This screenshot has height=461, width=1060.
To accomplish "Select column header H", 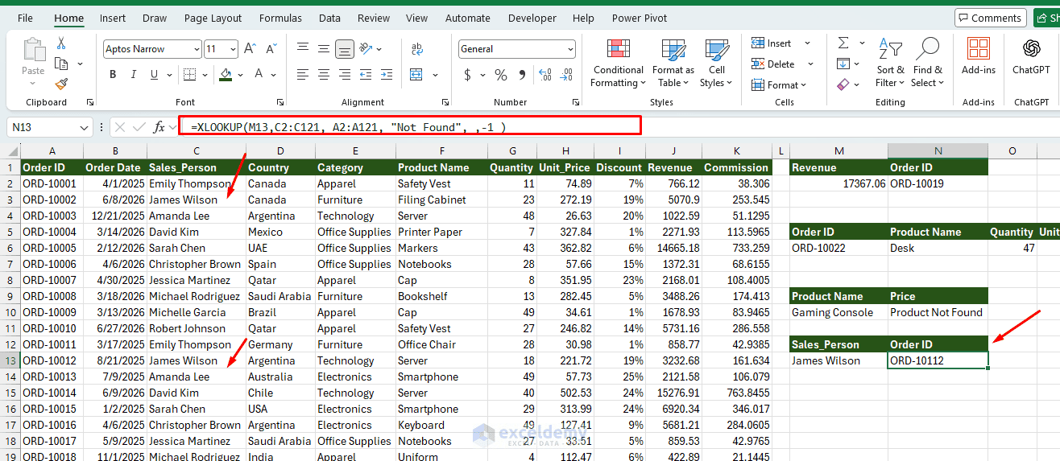I will 565,151.
